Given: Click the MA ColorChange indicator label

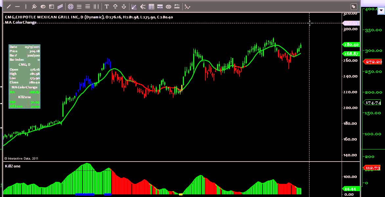Looking at the screenshot, I should (21, 22).
